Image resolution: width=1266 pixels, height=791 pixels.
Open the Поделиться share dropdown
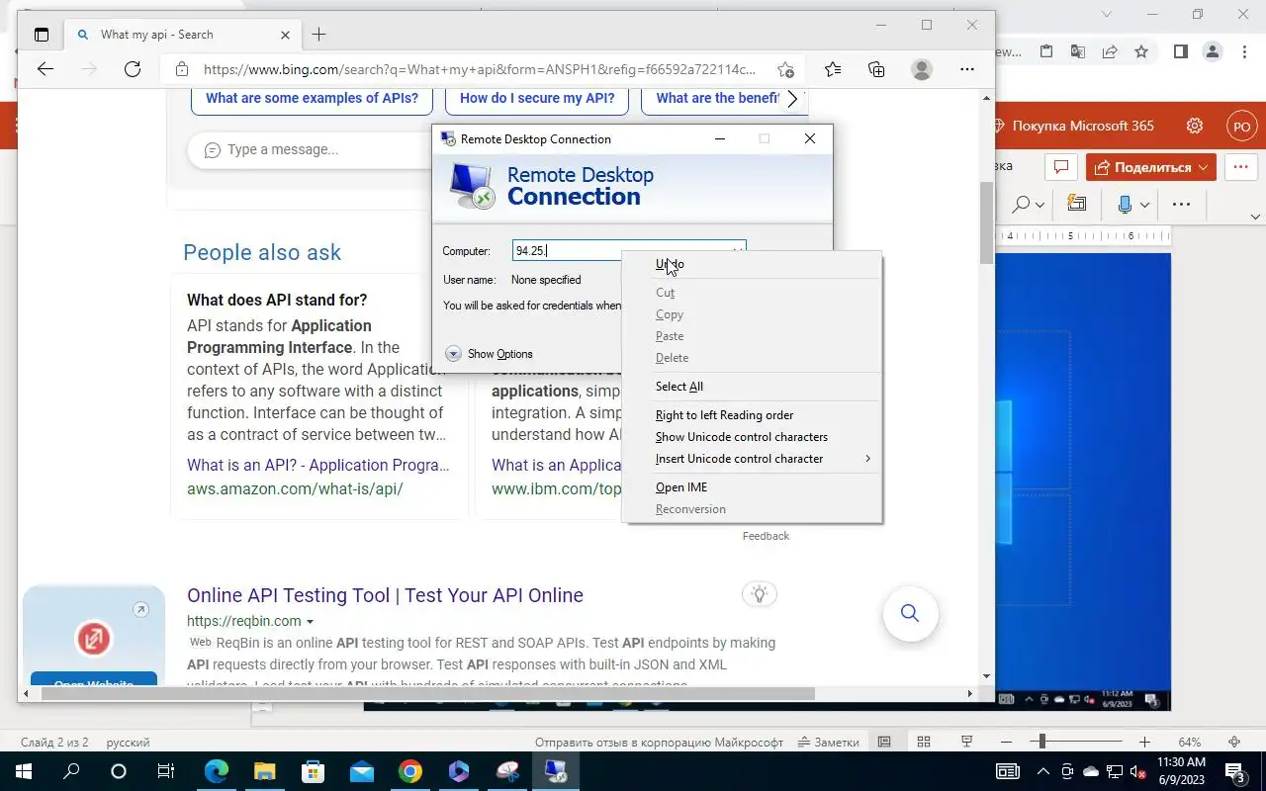[1150, 167]
